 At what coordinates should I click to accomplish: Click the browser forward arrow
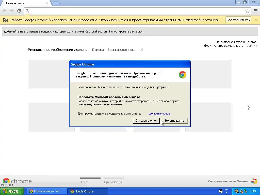pyautogui.click(x=12, y=11)
